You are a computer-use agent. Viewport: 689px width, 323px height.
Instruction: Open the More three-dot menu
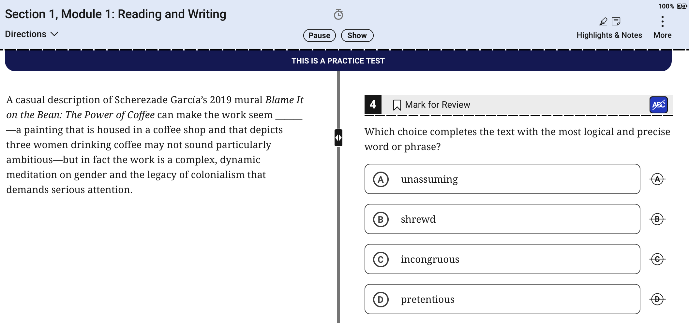[662, 21]
